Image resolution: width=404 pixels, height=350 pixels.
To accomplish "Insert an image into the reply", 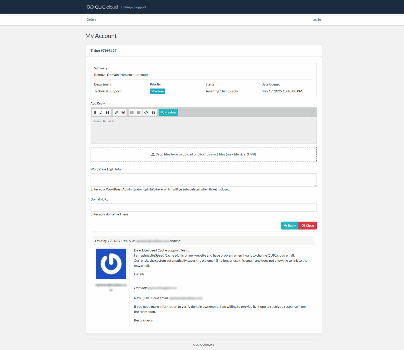I will coord(123,112).
